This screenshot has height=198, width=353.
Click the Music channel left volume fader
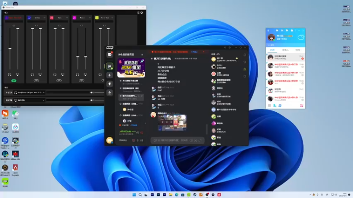[x=78, y=56]
